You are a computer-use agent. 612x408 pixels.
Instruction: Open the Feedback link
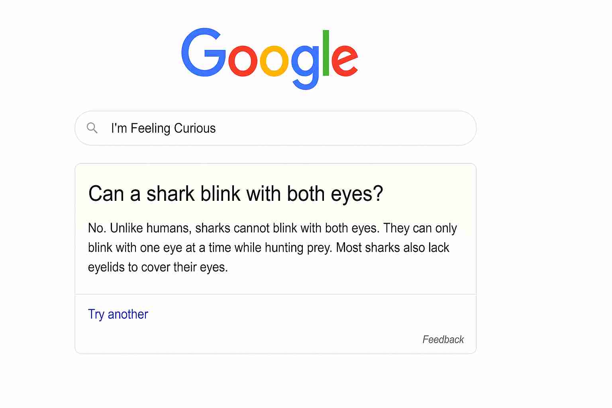[x=443, y=339]
